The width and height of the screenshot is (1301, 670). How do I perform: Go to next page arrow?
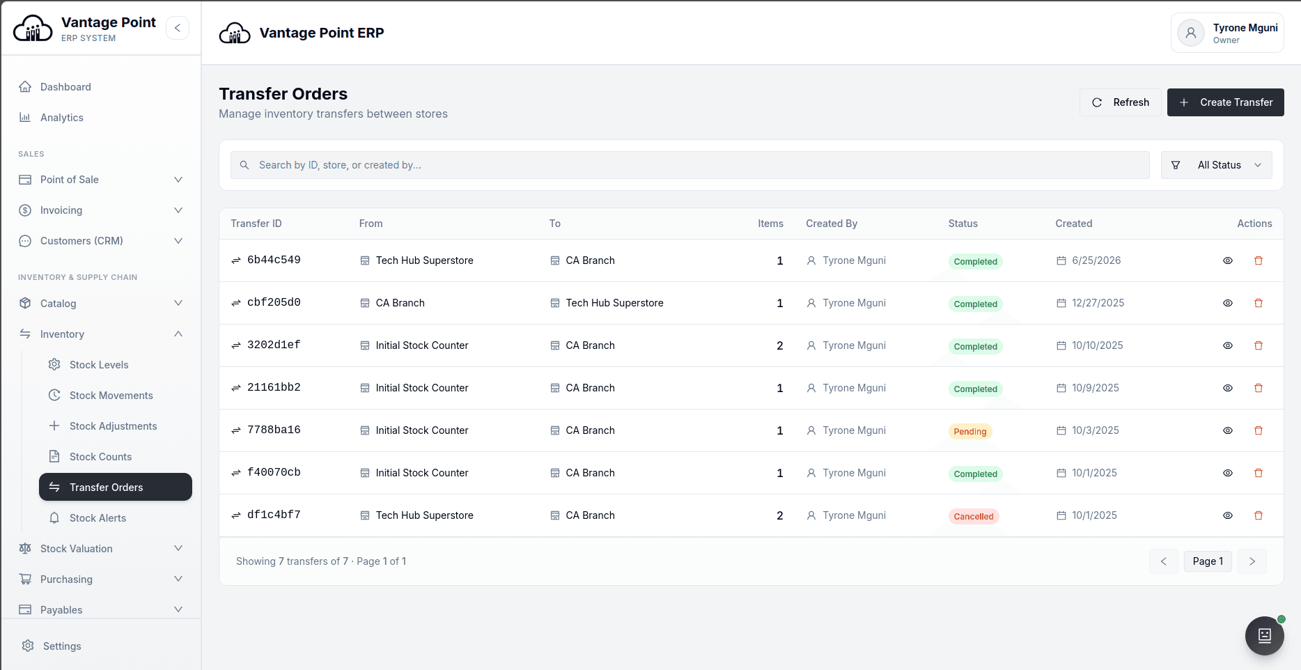(1252, 561)
